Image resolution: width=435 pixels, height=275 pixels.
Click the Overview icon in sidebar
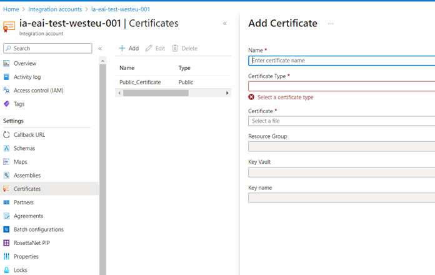pos(6,64)
